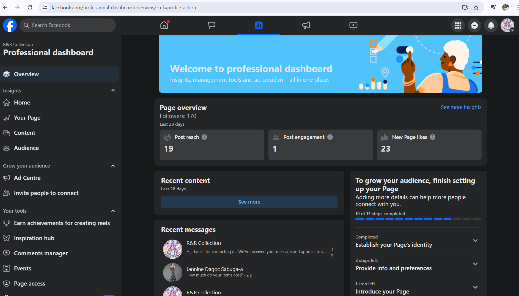Click the R&R Collection page name label
This screenshot has height=296, width=519.
[18, 45]
